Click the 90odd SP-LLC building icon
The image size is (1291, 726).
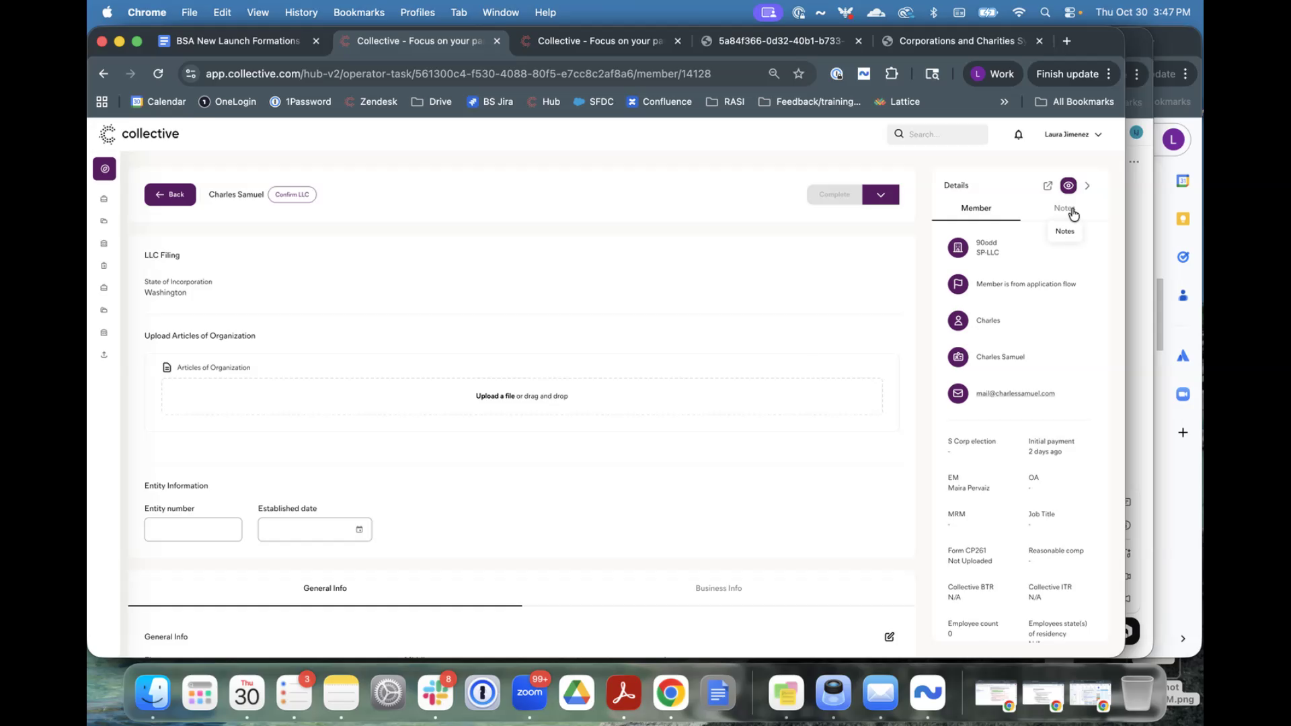(x=957, y=247)
